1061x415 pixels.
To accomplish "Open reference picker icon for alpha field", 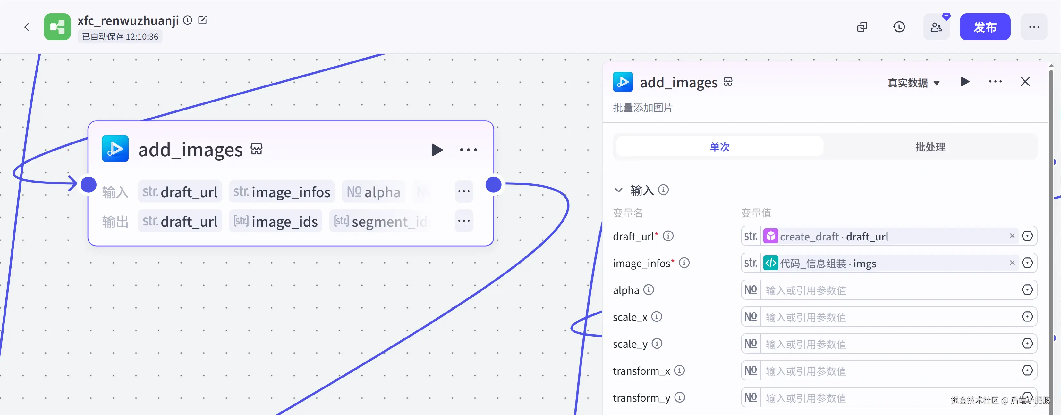I will point(1027,290).
